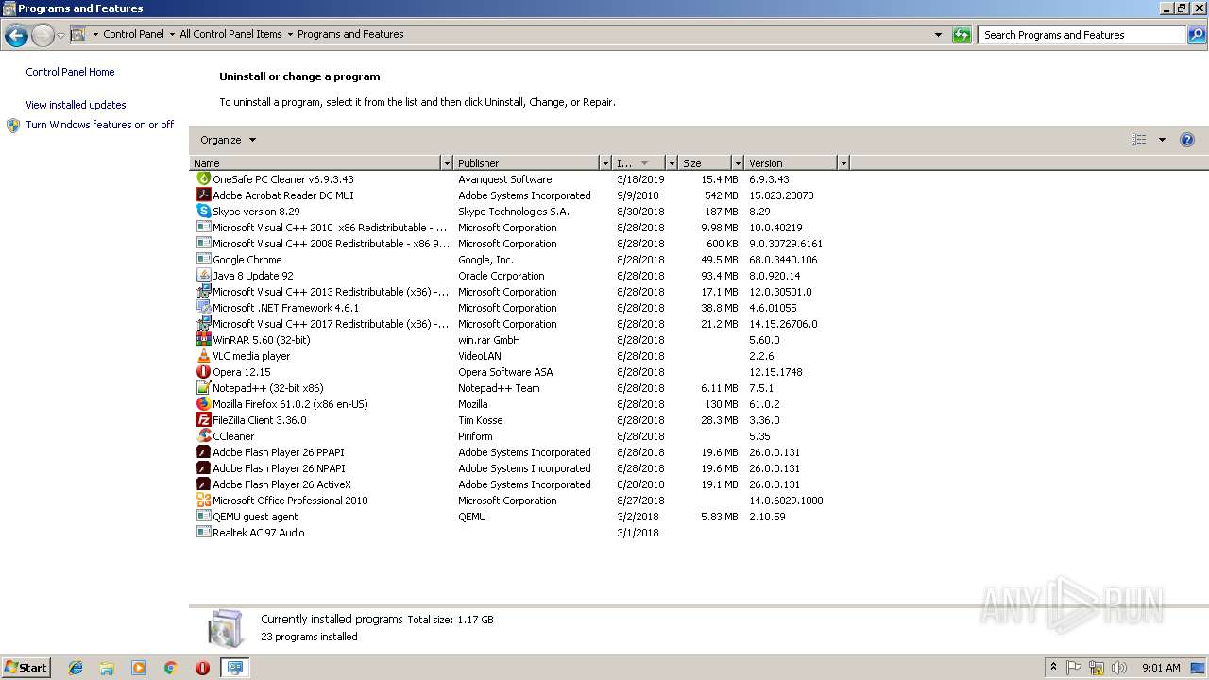Open the Version column filter dropdown
Viewport: 1209px width, 680px height.
pyautogui.click(x=843, y=163)
